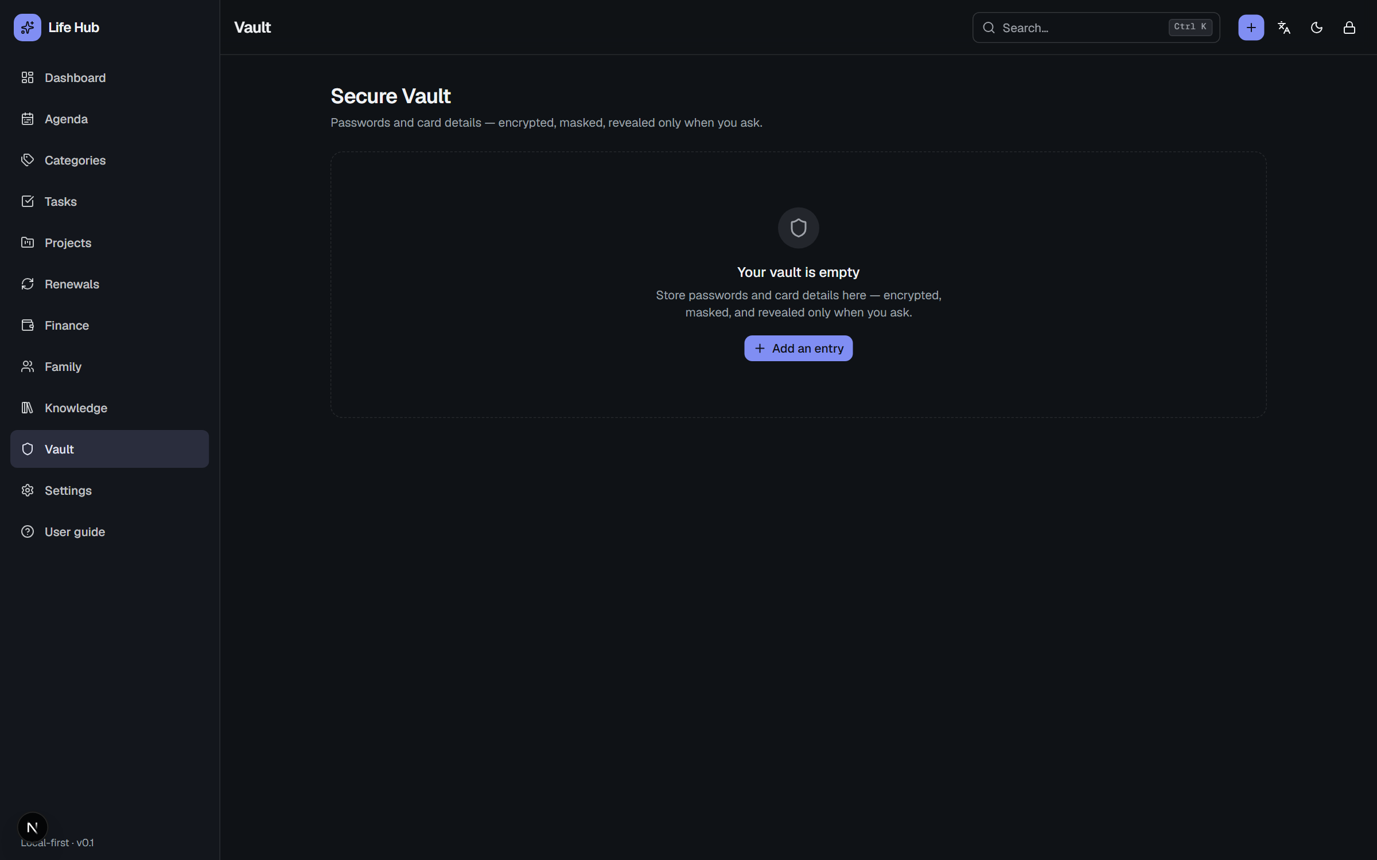1377x860 pixels.
Task: Click the 'Local-first · v0.1' footer text
Action: pyautogui.click(x=57, y=842)
